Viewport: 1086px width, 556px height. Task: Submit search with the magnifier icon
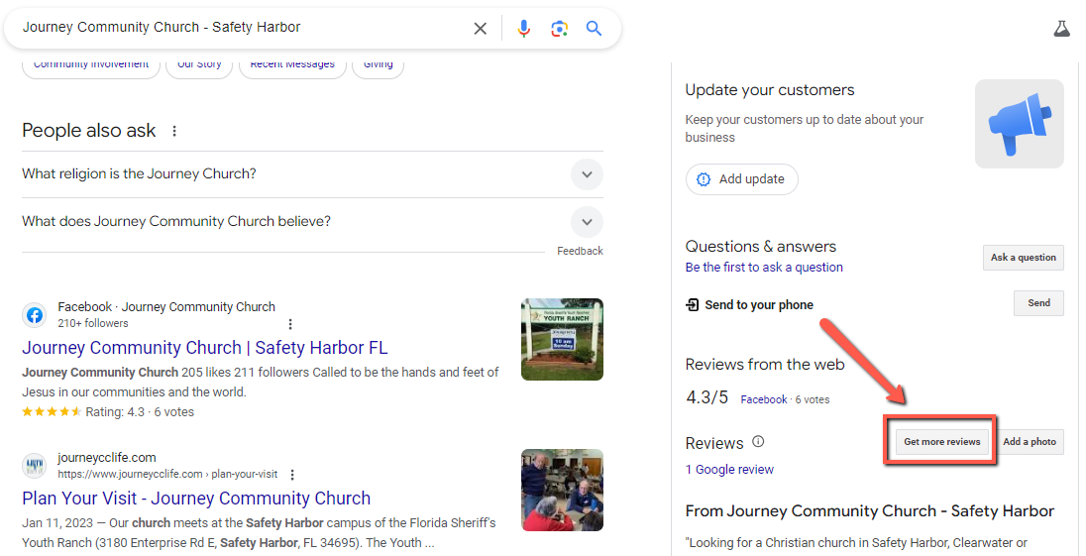pyautogui.click(x=594, y=29)
